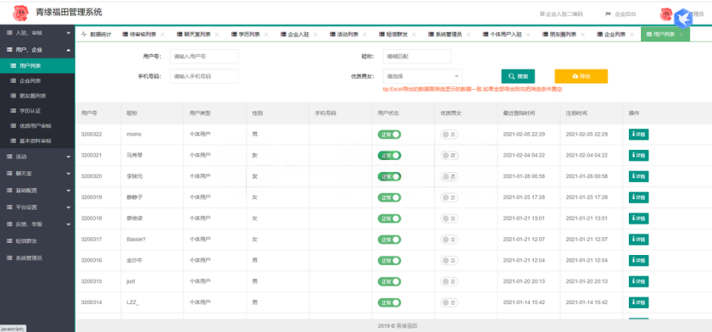The image size is (712, 332).
Task: Close the 个体用户入驻 tab
Action: coord(528,35)
